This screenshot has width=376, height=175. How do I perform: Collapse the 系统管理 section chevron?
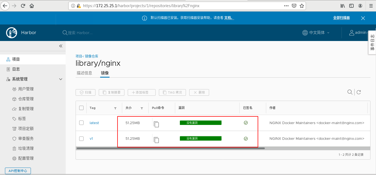tap(61, 79)
